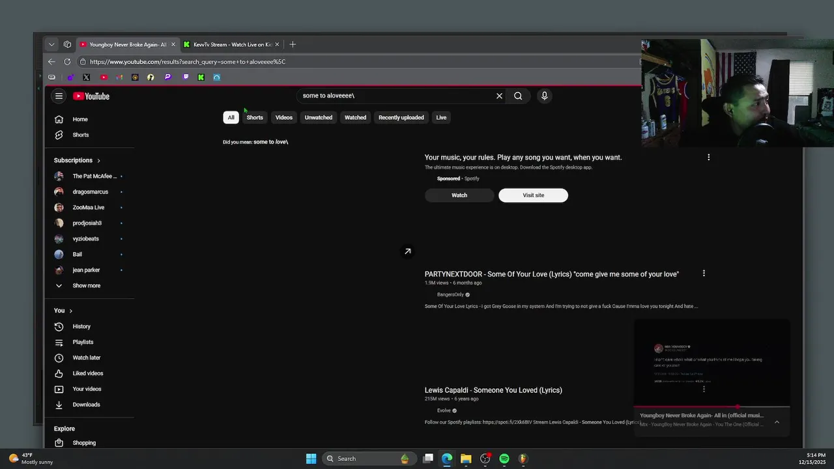The height and width of the screenshot is (469, 834).
Task: Click the Visit site button
Action: point(533,195)
